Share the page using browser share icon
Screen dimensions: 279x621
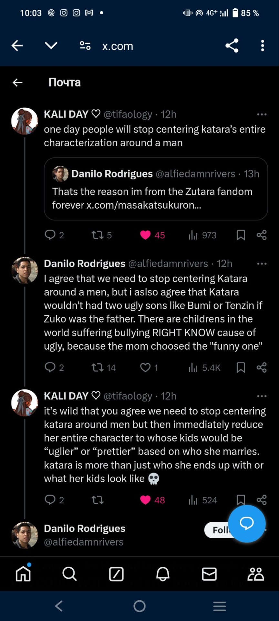[x=232, y=46]
